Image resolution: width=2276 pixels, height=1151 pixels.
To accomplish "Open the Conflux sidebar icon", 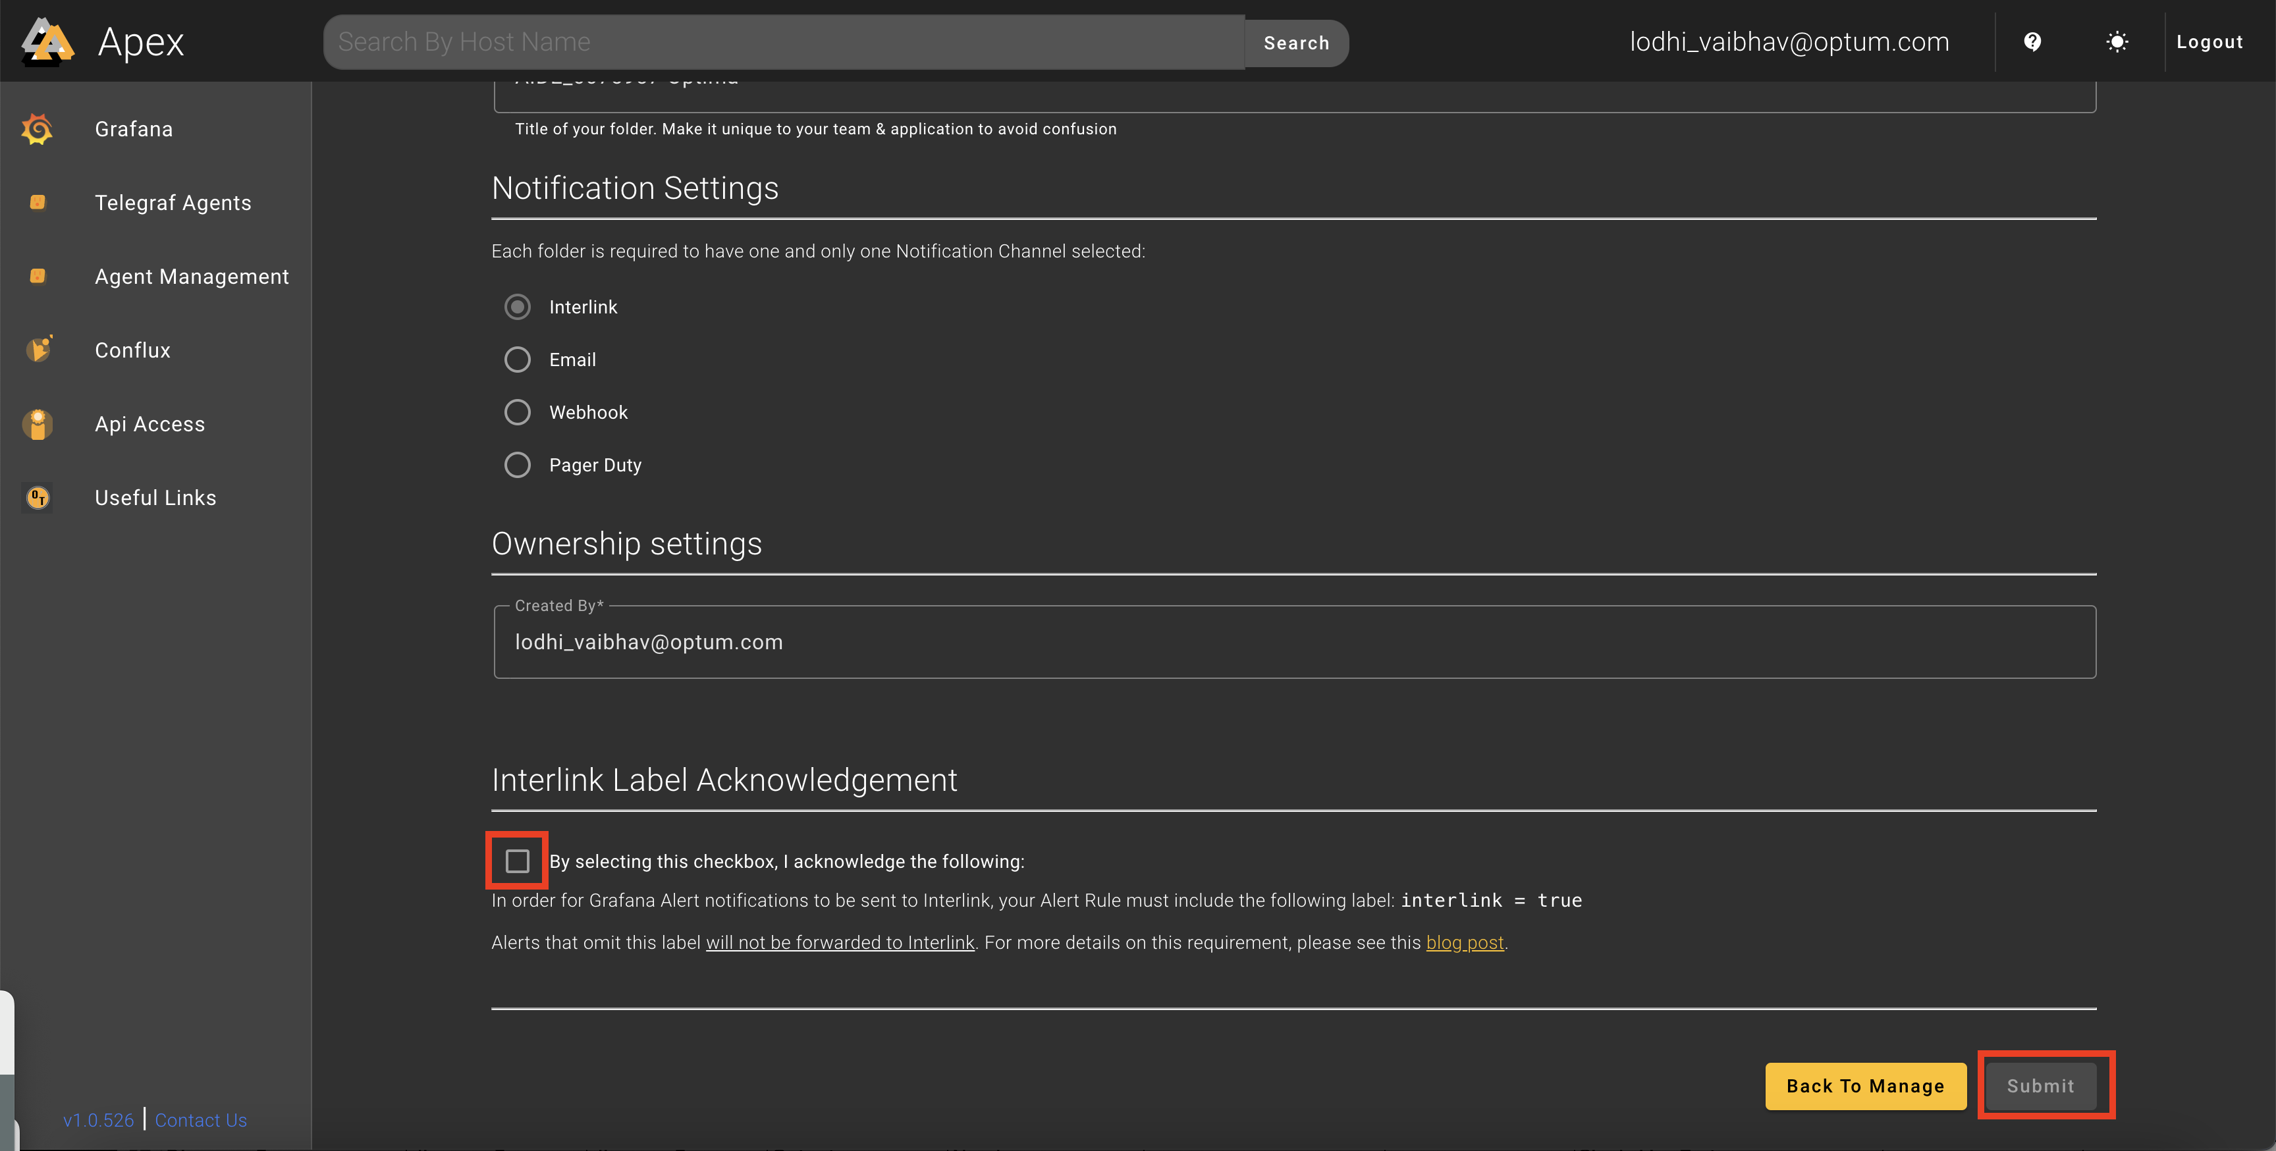I will tap(38, 350).
